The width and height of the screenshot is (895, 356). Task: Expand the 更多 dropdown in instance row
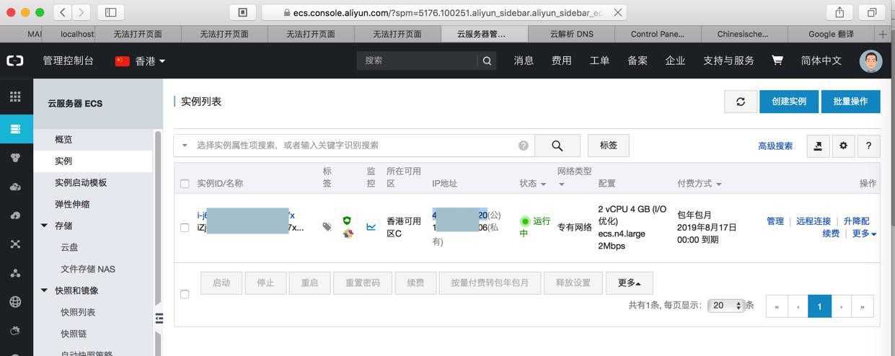[x=865, y=233]
